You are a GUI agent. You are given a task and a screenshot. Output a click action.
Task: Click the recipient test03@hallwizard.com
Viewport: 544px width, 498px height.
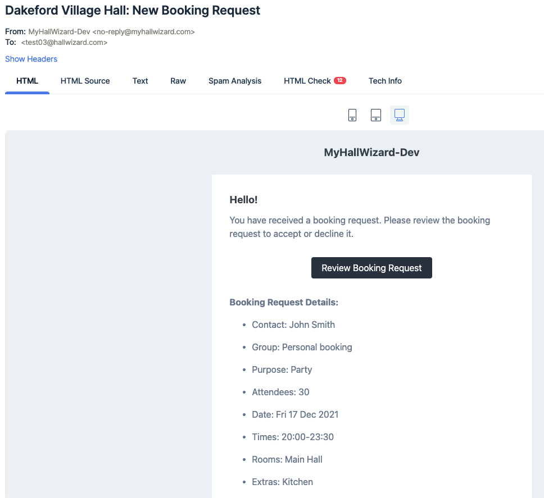pos(64,43)
